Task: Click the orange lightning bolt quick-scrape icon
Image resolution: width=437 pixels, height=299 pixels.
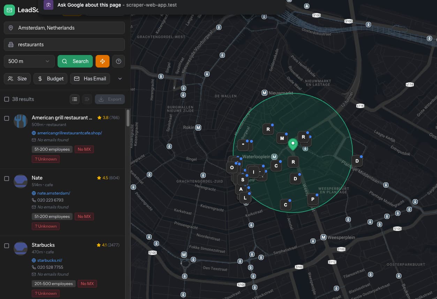Action: tap(102, 61)
